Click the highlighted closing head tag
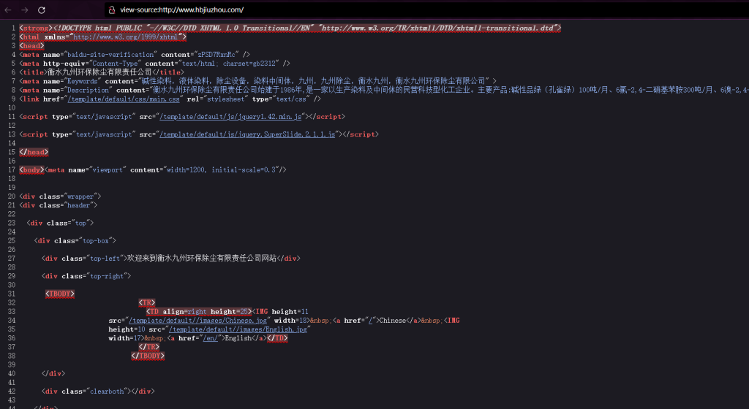 34,152
